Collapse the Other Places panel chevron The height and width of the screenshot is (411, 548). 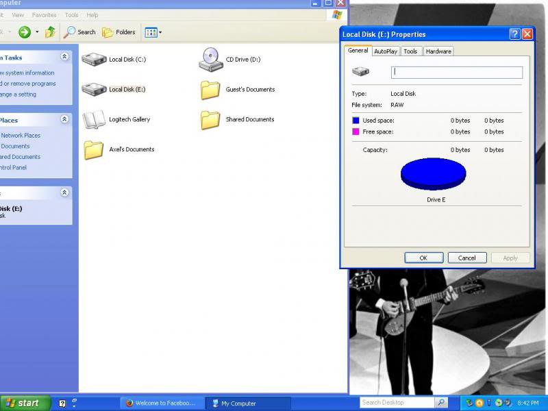pyautogui.click(x=64, y=119)
